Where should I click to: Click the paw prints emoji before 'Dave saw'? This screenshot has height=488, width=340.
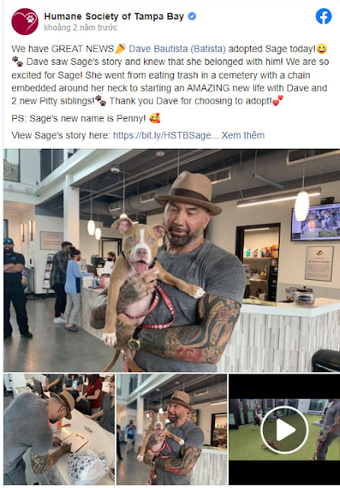pos(17,62)
